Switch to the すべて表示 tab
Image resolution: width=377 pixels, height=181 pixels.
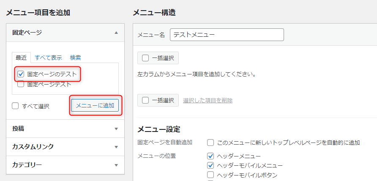pyautogui.click(x=48, y=58)
